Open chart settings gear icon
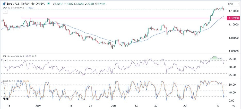Image resolution: width=241 pixels, height=109 pixels. (234, 105)
